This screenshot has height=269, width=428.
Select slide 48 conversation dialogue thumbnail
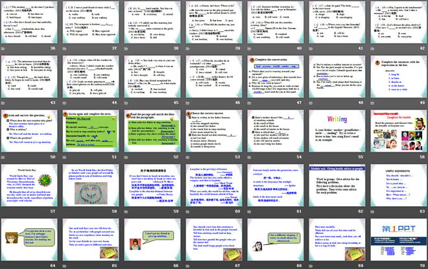point(337,76)
